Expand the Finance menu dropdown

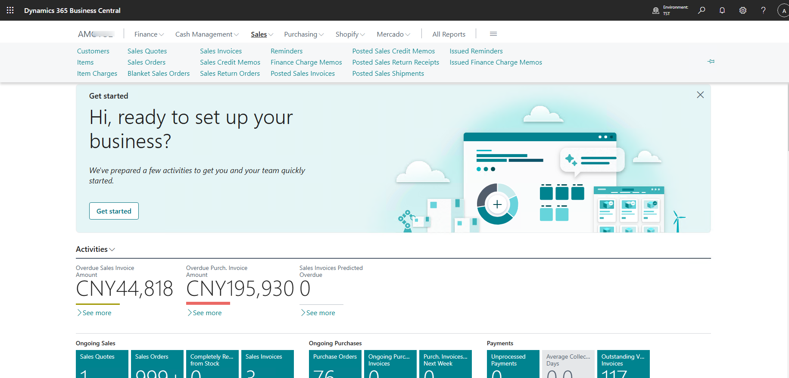coord(149,34)
